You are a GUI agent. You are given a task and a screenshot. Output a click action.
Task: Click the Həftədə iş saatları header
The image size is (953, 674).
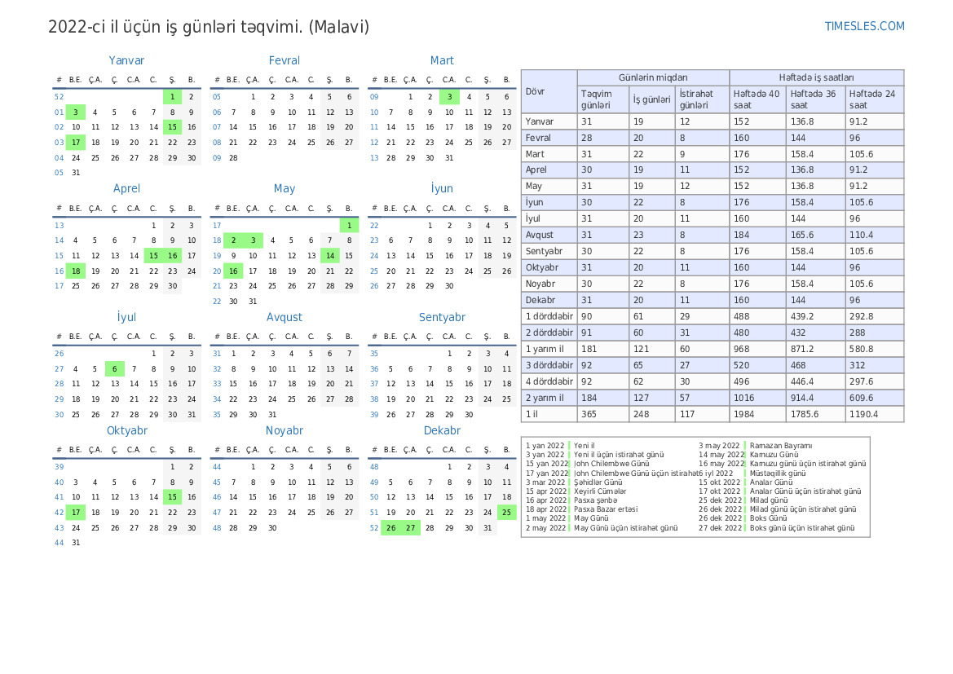(816, 77)
